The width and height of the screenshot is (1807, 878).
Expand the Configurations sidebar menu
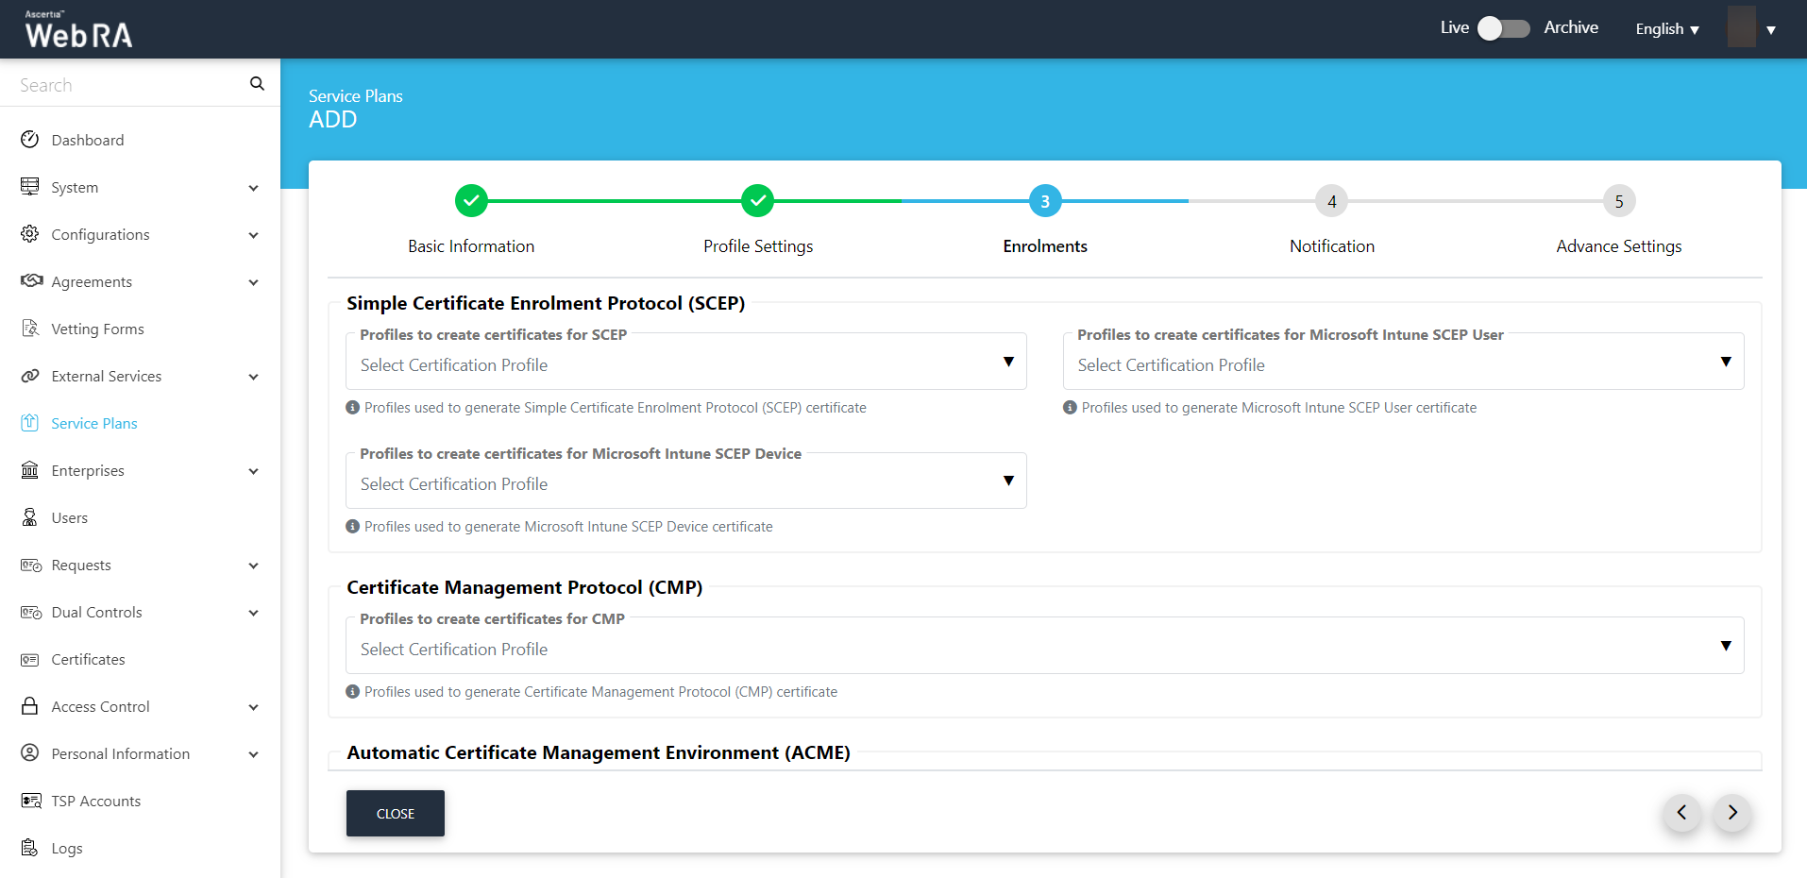(x=253, y=235)
